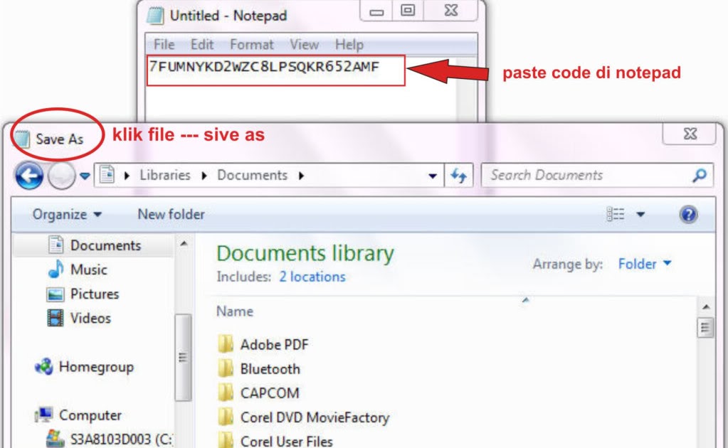Click the Music note icon in sidebar
This screenshot has height=448, width=728.
pyautogui.click(x=56, y=269)
